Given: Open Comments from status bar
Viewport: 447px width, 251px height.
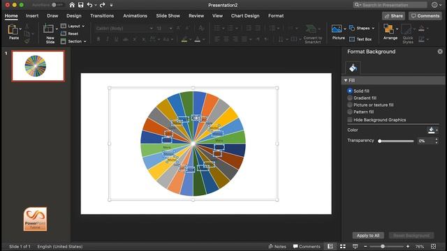Looking at the screenshot, I should point(307,246).
